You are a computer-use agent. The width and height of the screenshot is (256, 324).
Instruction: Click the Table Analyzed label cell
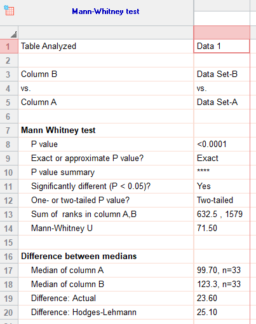106,46
